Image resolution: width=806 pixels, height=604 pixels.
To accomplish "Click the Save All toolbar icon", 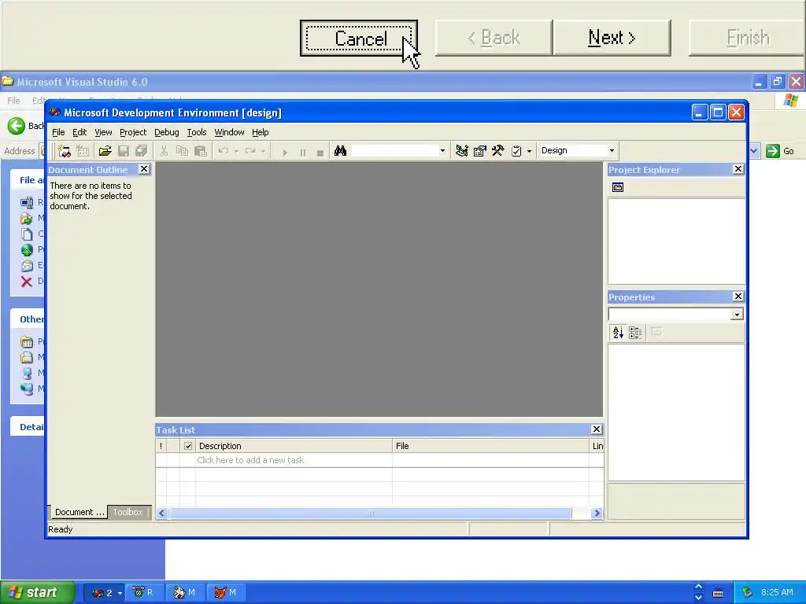I will (x=142, y=151).
